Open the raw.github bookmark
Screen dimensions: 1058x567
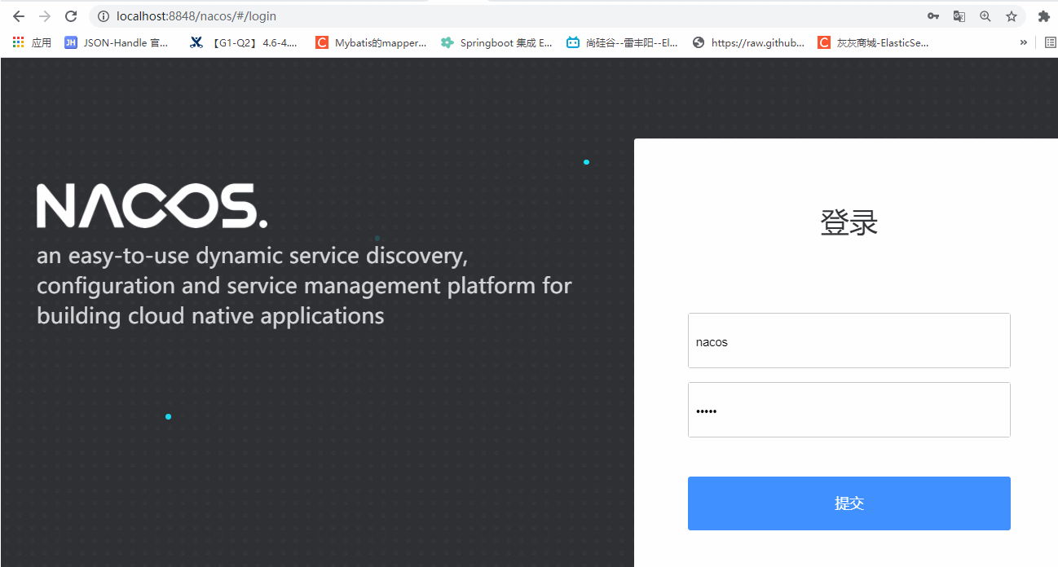(748, 42)
